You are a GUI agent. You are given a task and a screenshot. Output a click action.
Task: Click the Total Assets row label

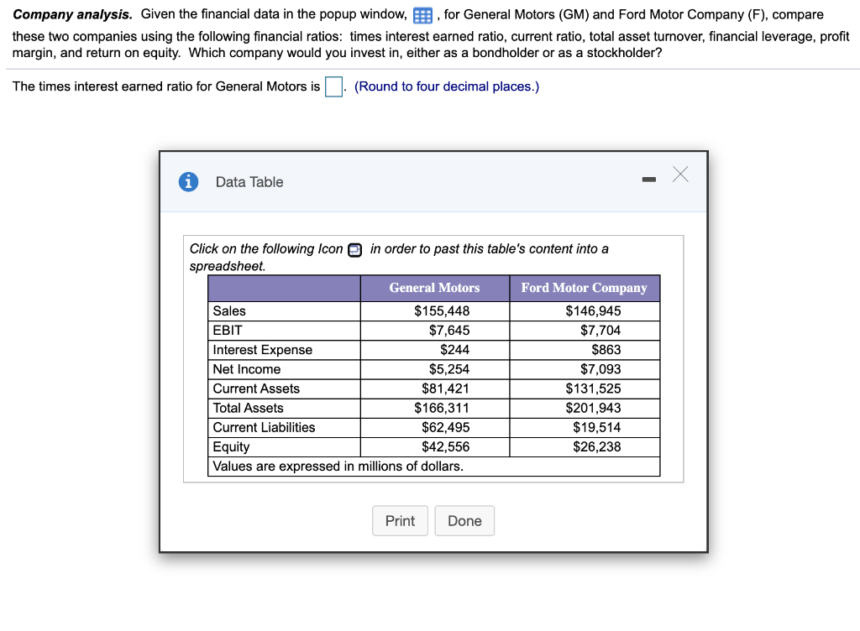coord(248,408)
